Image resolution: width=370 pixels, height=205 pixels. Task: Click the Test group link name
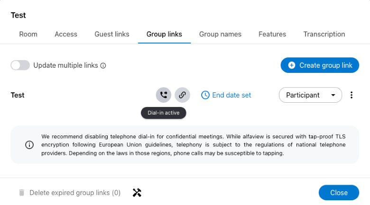18,95
